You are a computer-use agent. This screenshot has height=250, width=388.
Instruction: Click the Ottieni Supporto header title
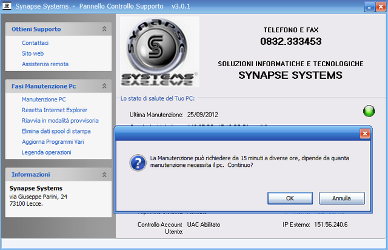(36, 29)
